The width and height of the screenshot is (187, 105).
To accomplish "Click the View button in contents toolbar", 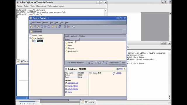I will (x=124, y=63).
